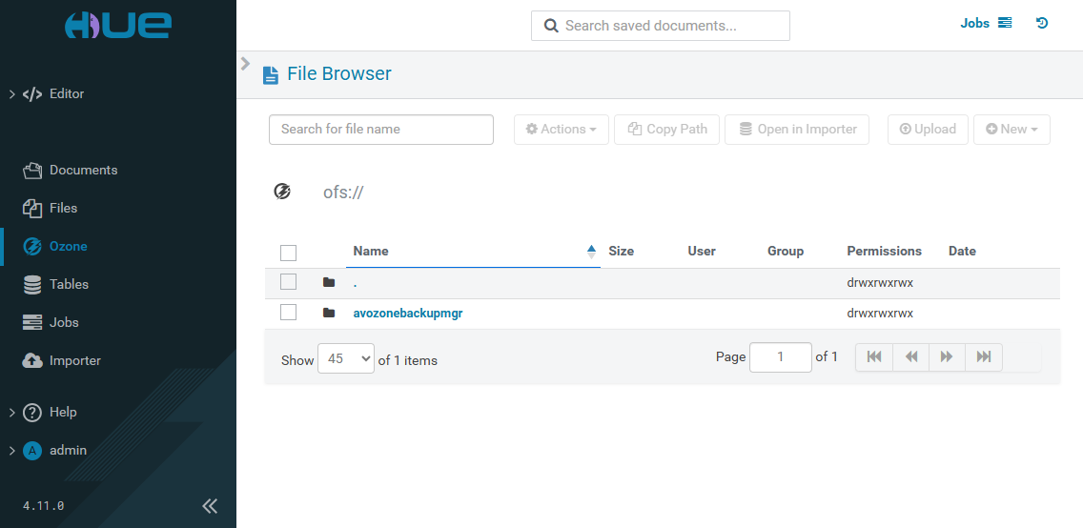
Task: Go to the next page arrow
Action: pyautogui.click(x=947, y=356)
